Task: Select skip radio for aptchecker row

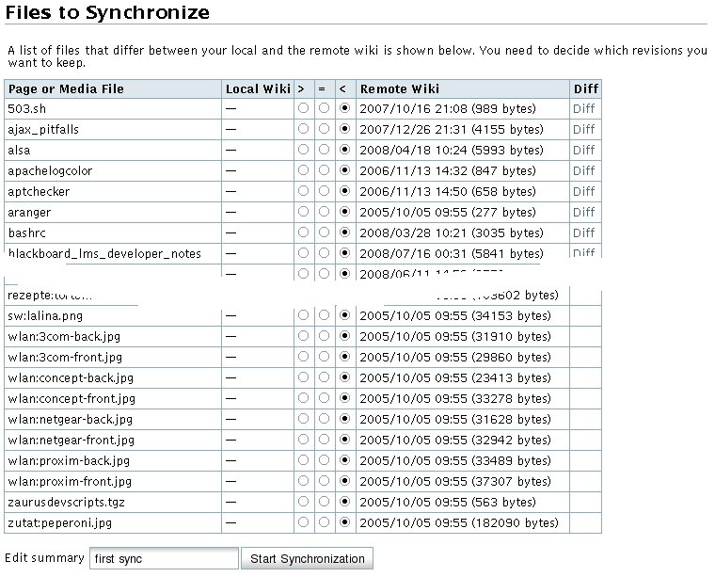Action: tap(324, 191)
